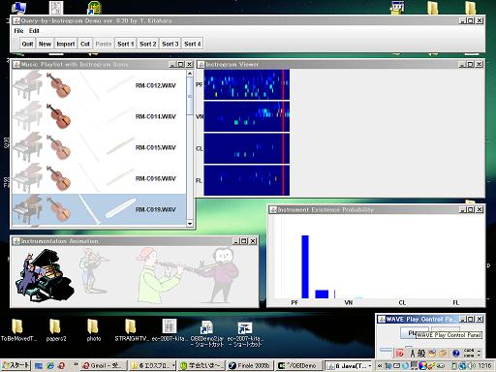Select the pianist animation figure
This screenshot has height=372, width=496.
coord(46,275)
